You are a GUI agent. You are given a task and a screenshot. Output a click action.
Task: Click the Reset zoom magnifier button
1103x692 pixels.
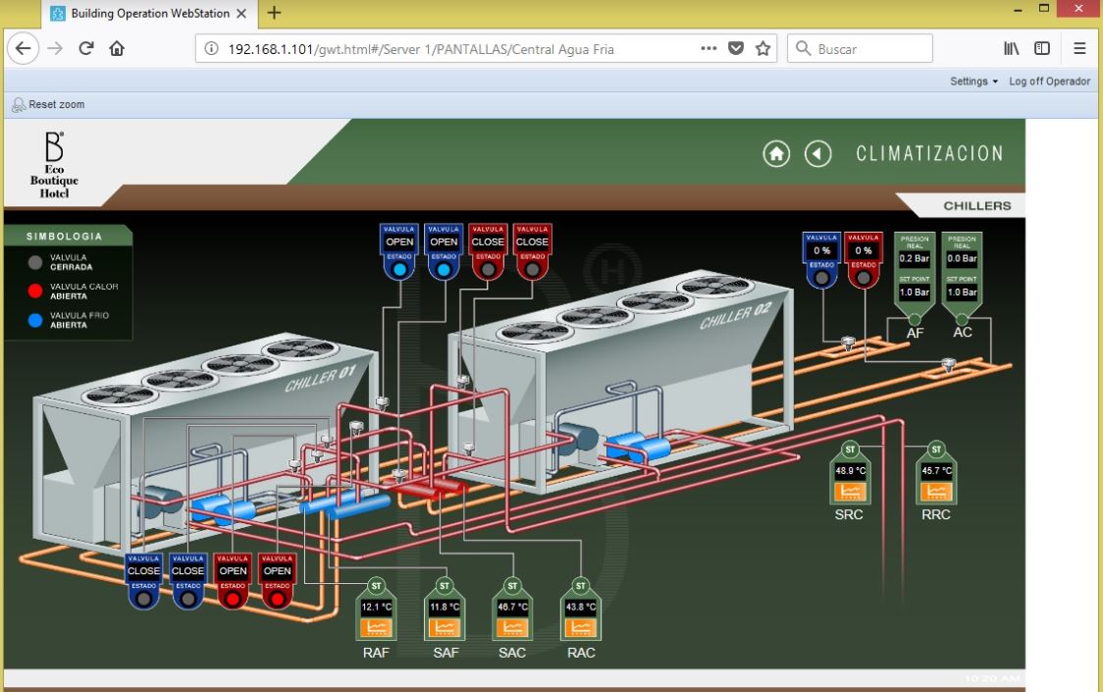(18, 104)
